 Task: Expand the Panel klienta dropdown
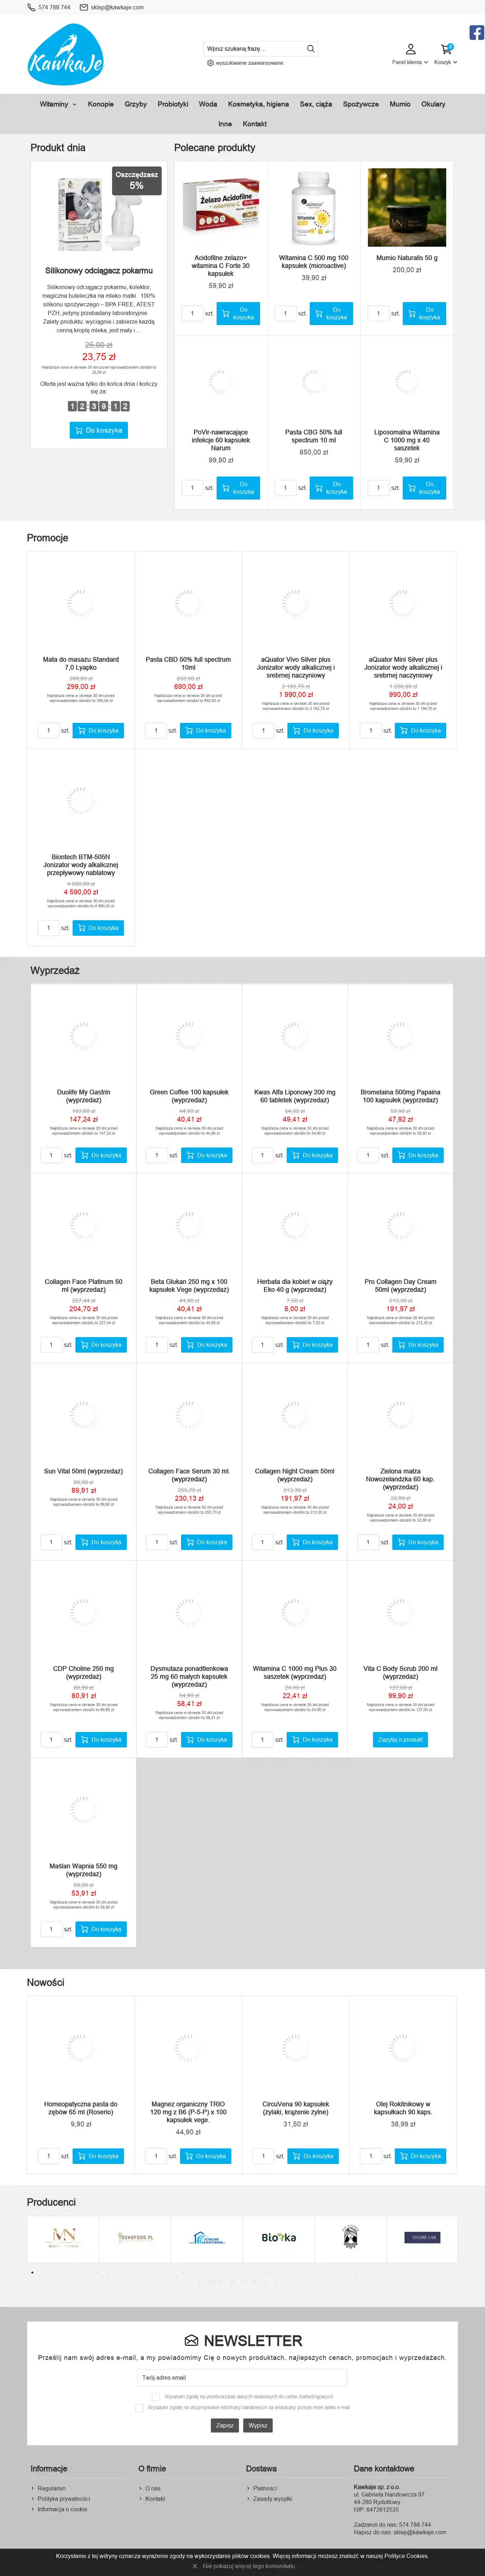410,62
